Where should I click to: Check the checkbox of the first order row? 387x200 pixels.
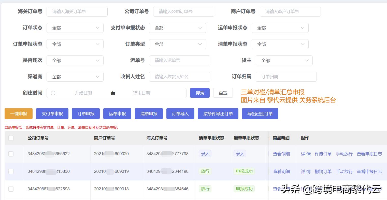11,154
